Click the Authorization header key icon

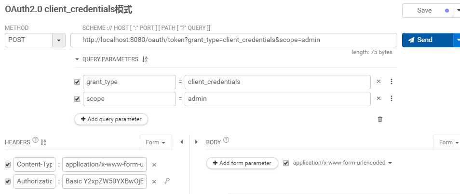(167, 181)
